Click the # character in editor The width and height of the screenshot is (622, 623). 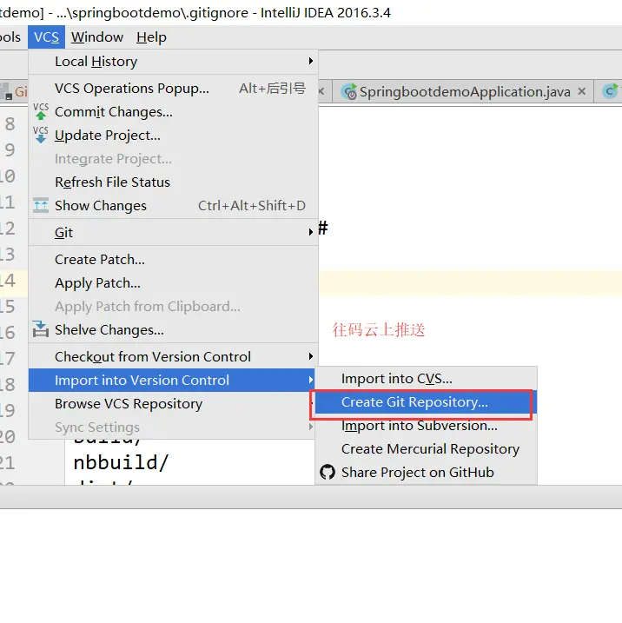323,228
